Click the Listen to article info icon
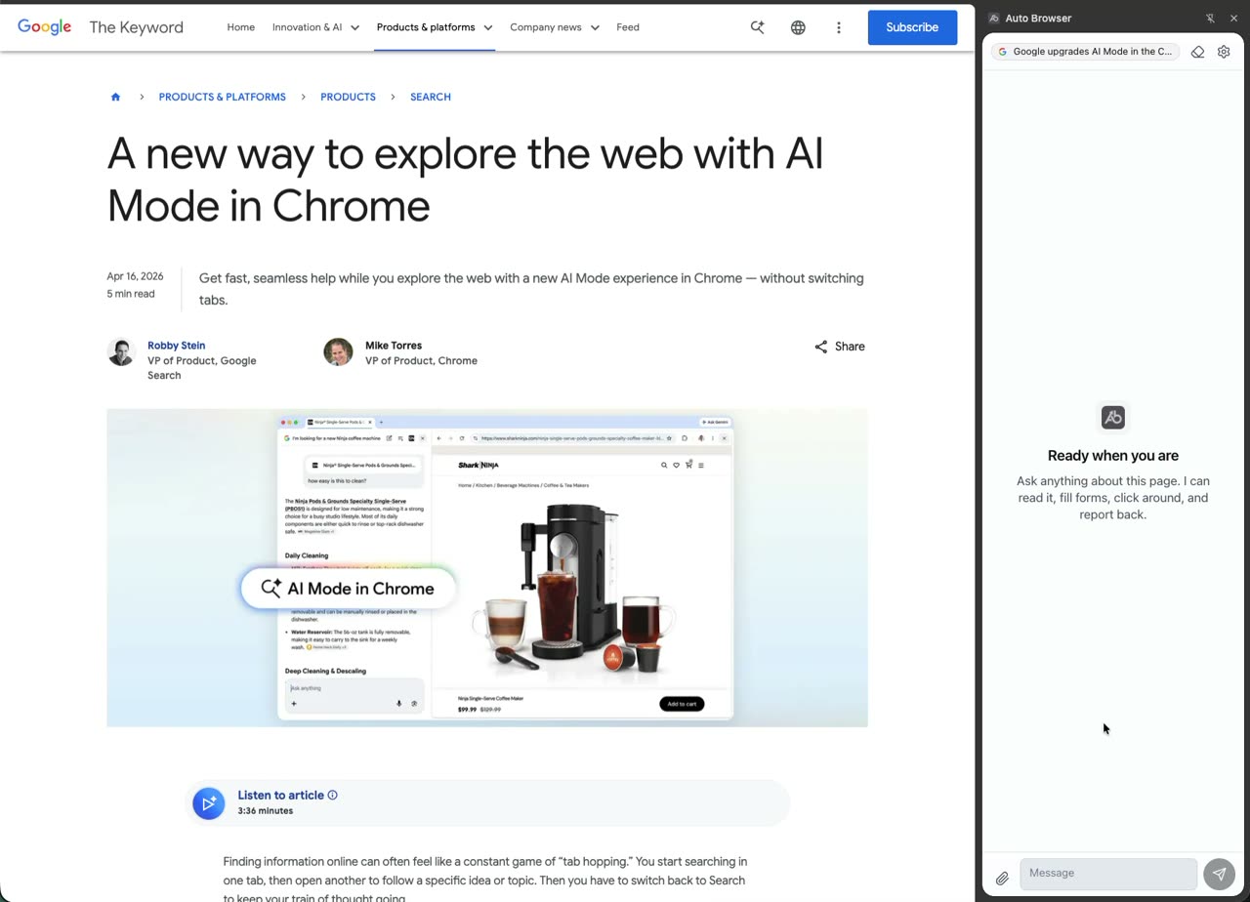Screen dimensions: 1250x902 click(332, 795)
